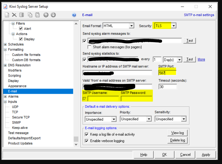Open the Day(s) interval dropdown
Screen dimensions: 222x164
[179, 60]
